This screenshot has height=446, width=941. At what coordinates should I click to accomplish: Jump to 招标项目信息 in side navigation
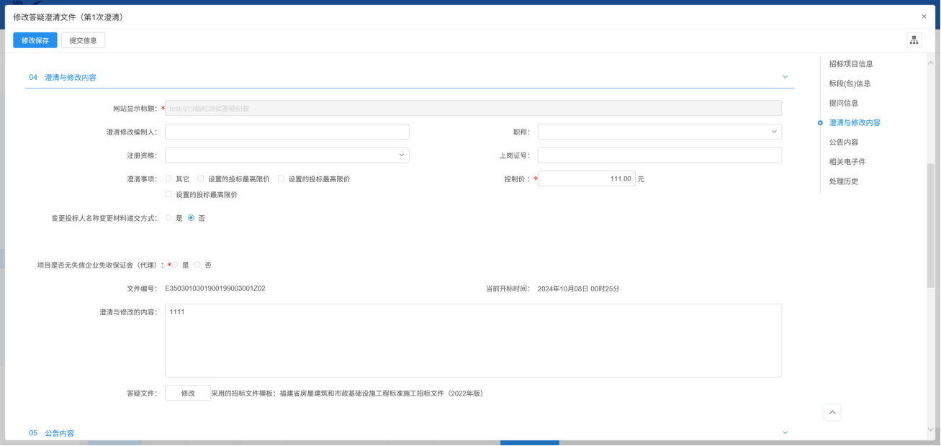[x=850, y=64]
